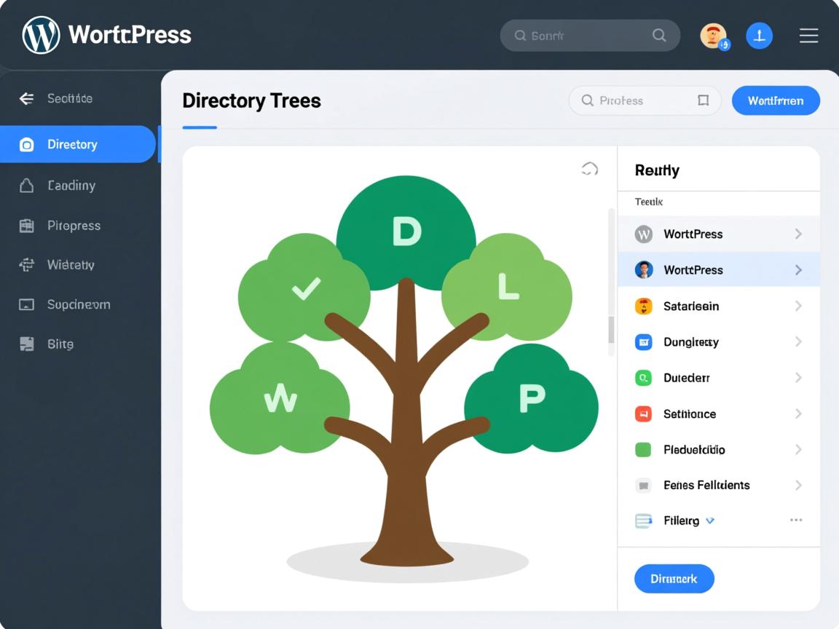Click the green W leaf on the tree
The image size is (839, 629).
pyautogui.click(x=280, y=397)
